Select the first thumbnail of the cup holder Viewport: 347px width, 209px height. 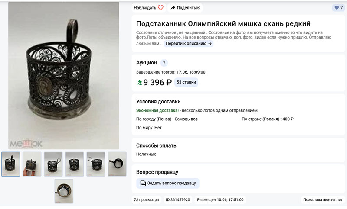[10, 164]
